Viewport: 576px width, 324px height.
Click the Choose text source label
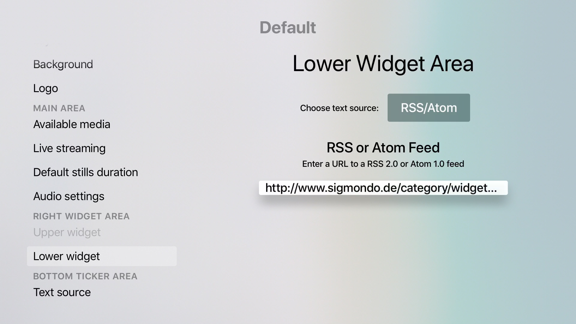point(339,108)
